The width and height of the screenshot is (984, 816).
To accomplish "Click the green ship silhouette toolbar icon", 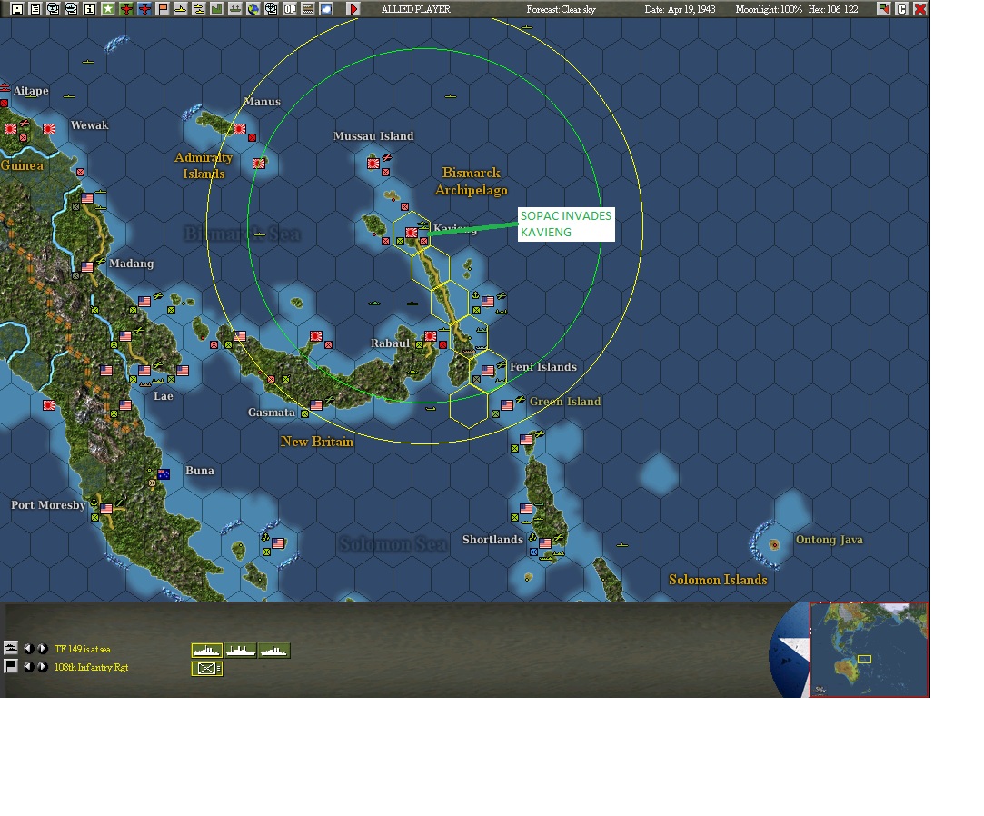I will click(x=234, y=9).
